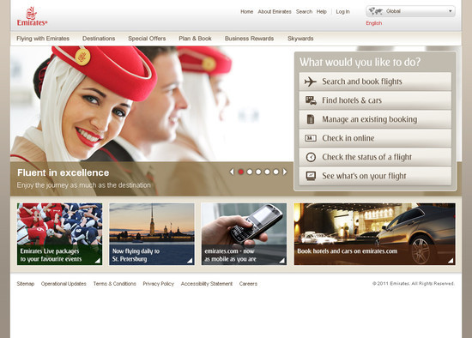The image size is (472, 338).
Task: Click Manage an existing booking
Action: 375,119
